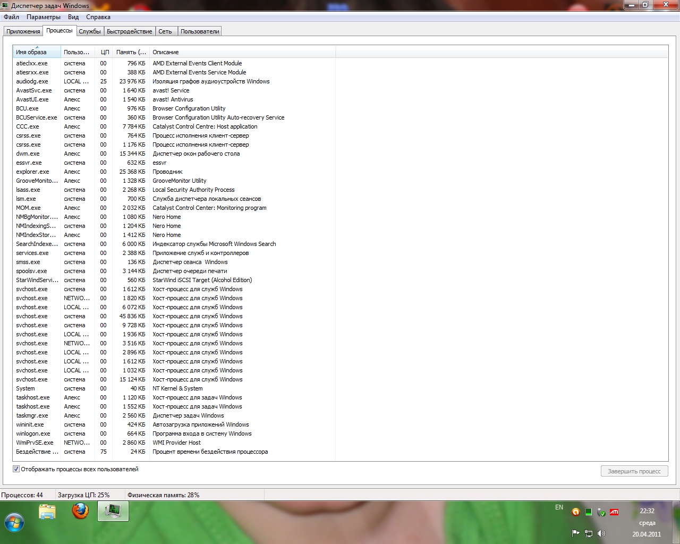Click 'StarWind iSCSI Target (Alcohol Edition)' description
Viewport: 680px width, 544px height.
pos(202,280)
